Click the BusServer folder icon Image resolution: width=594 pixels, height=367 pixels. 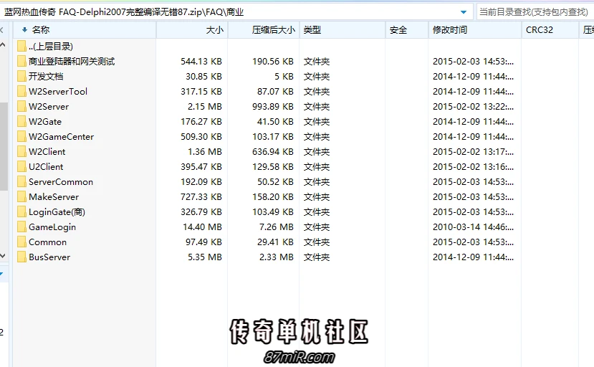(21, 257)
